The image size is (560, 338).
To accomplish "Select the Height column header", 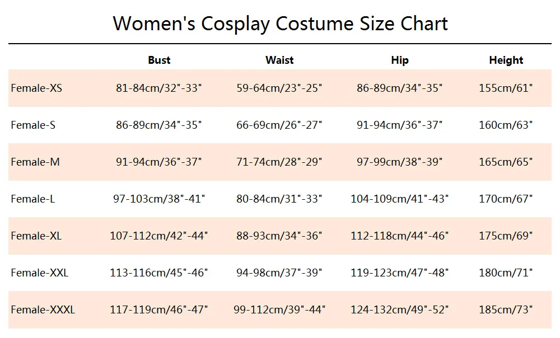I will tap(506, 60).
